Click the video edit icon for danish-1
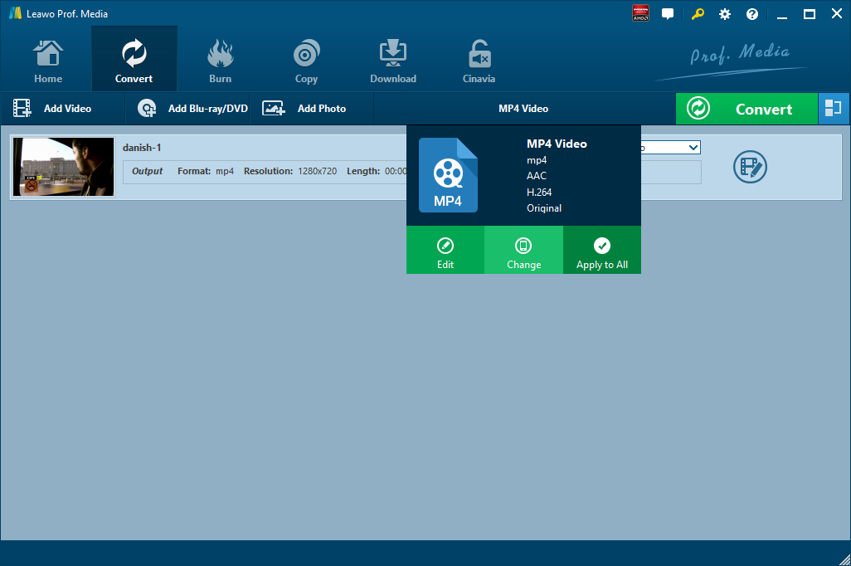This screenshot has width=851, height=566. [750, 167]
